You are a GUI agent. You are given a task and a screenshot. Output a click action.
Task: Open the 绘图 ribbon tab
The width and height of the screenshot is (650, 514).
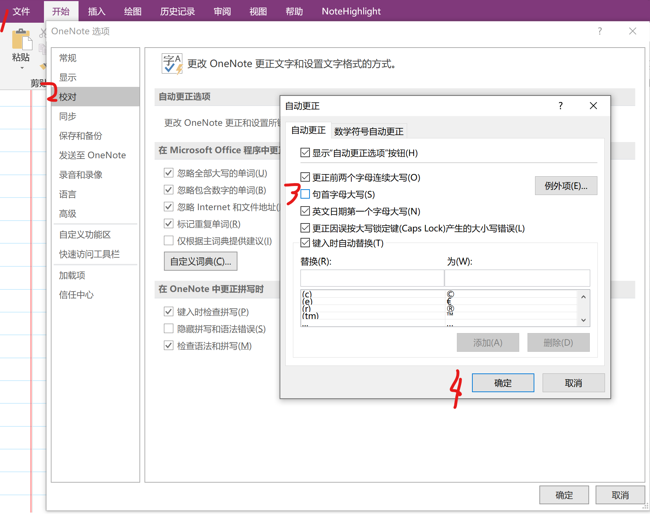tap(133, 12)
